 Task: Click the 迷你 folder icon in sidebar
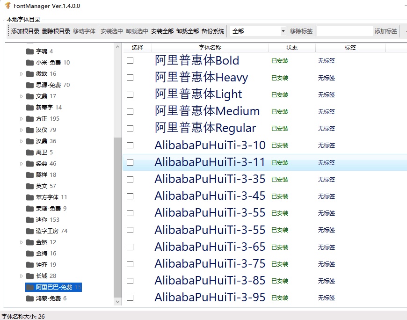point(30,219)
